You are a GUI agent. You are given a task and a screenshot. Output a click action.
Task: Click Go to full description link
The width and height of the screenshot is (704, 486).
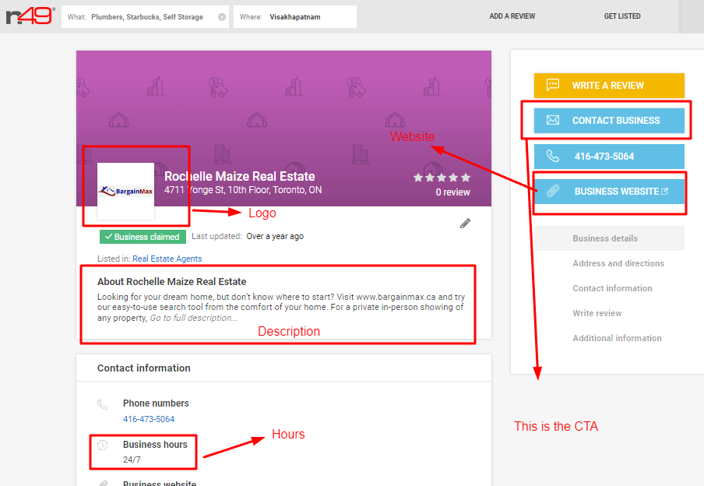pyautogui.click(x=194, y=318)
